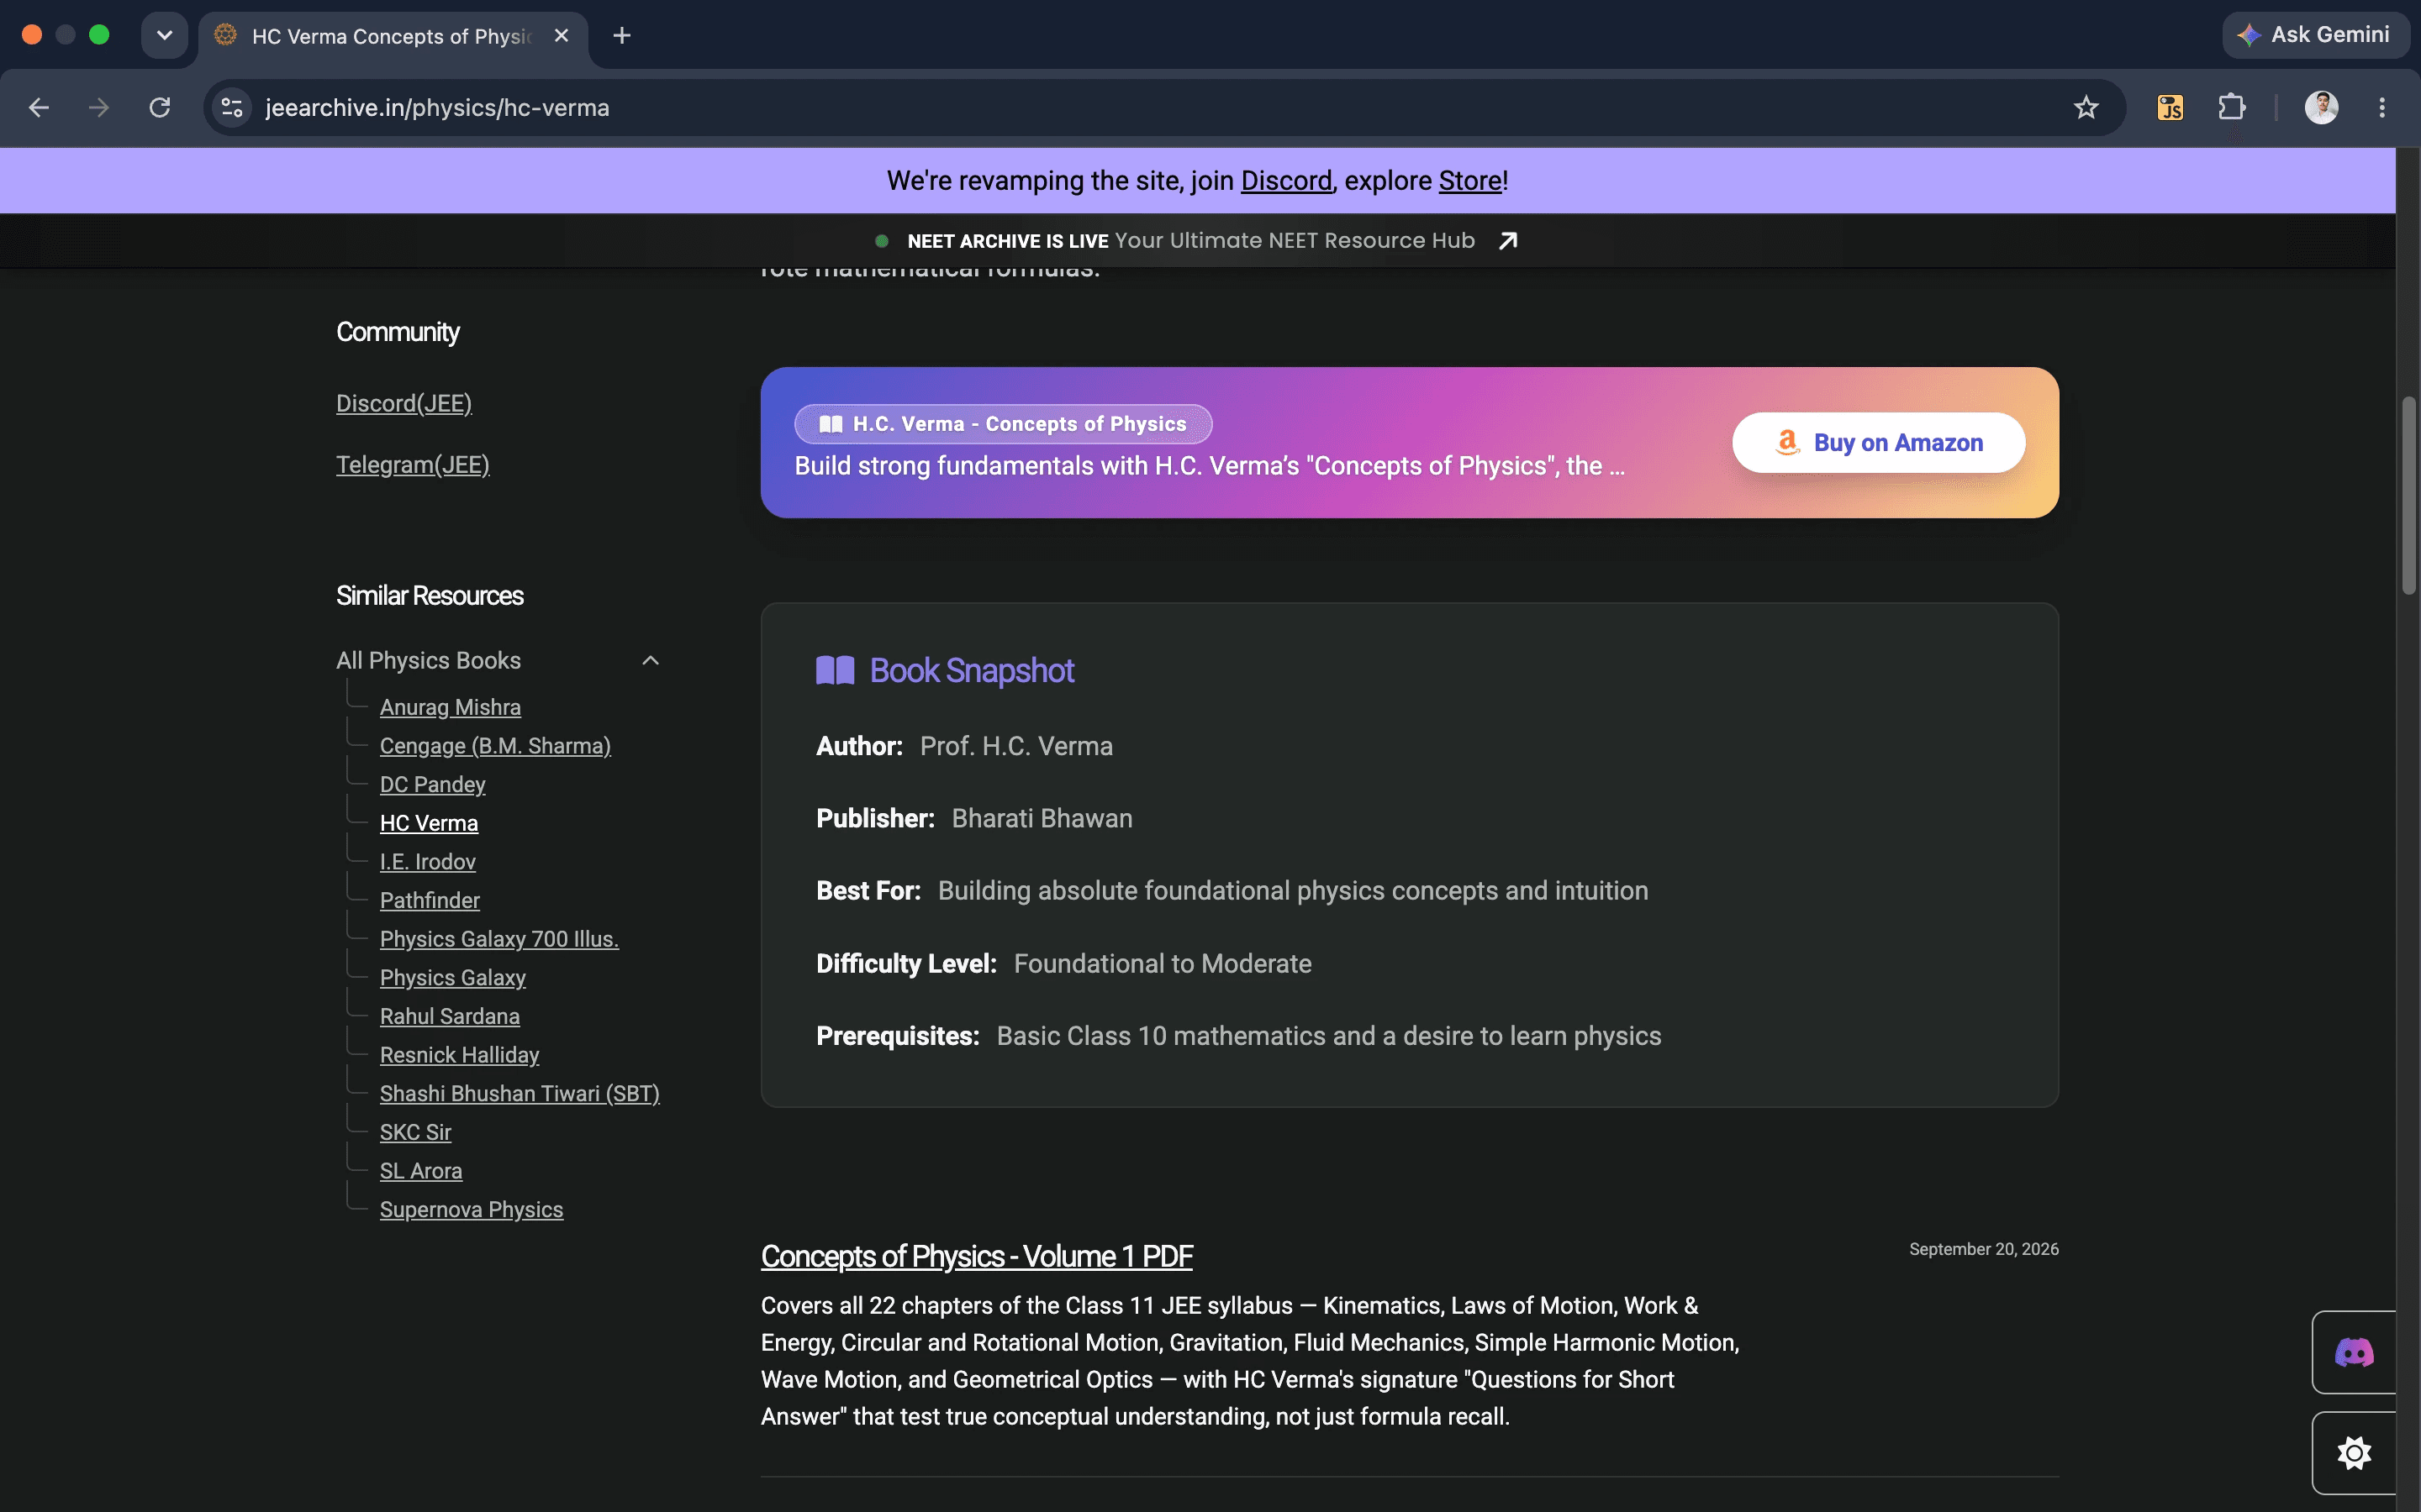Collapse the All Physics Books list
Screen dimensions: 2421x1512
[651, 660]
